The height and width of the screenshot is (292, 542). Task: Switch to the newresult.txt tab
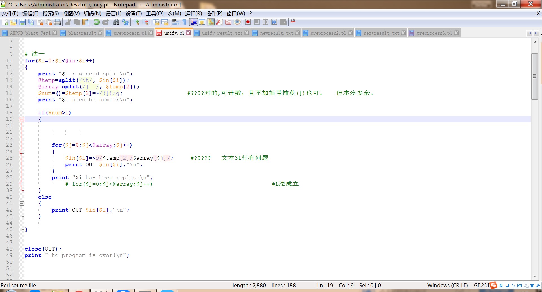pyautogui.click(x=276, y=33)
